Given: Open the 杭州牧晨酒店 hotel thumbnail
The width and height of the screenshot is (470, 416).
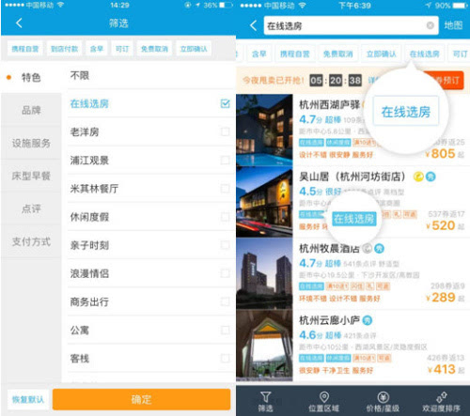Looking at the screenshot, I should (x=264, y=273).
